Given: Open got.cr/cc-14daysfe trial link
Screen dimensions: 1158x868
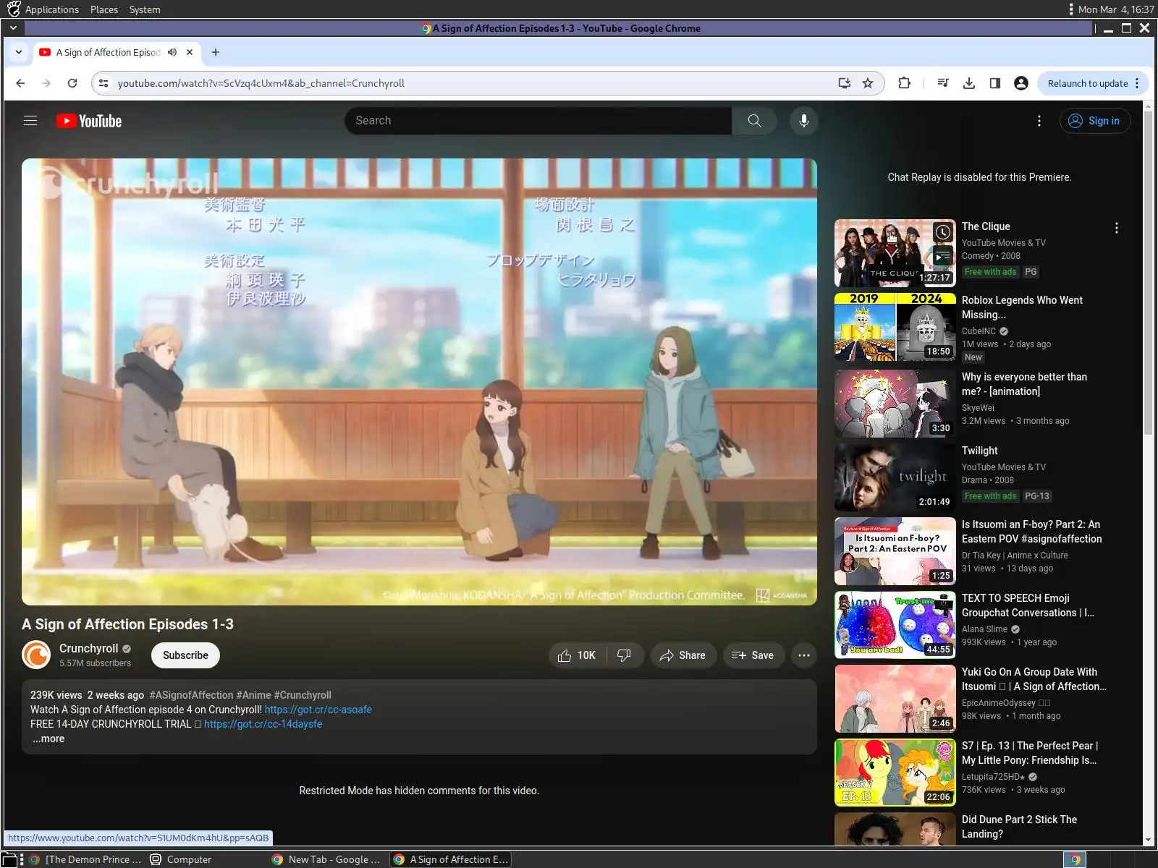Looking at the screenshot, I should point(263,724).
